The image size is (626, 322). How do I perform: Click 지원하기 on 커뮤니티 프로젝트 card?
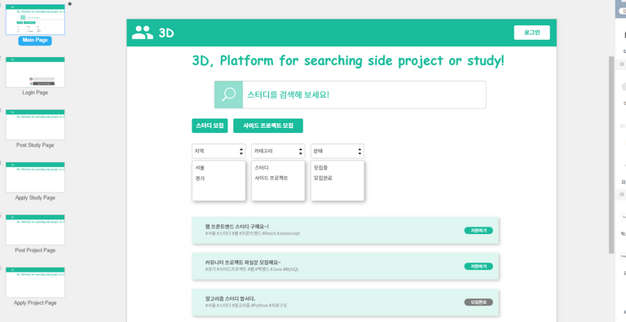click(478, 267)
